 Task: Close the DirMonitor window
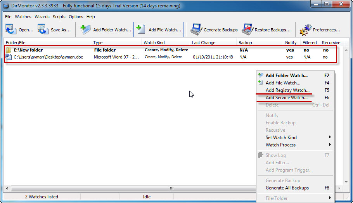341,4
